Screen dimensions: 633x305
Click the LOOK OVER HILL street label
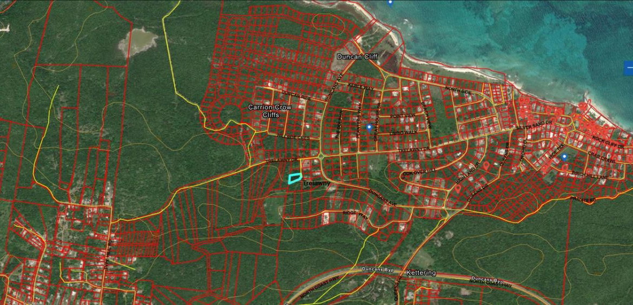419,172
